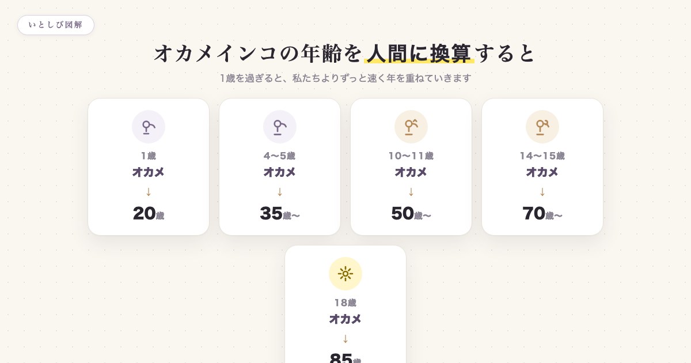
Task: Select the 50歳〜 result text
Action: (411, 213)
